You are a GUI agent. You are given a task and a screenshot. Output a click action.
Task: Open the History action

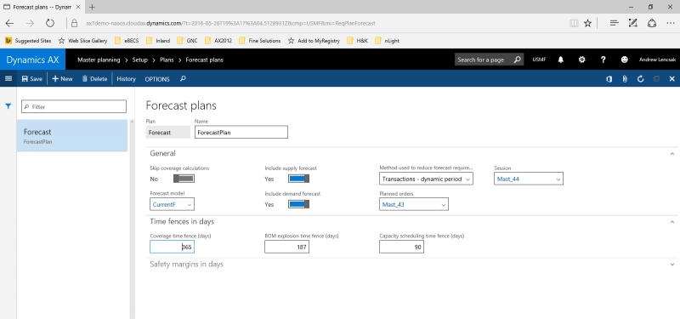tap(126, 79)
